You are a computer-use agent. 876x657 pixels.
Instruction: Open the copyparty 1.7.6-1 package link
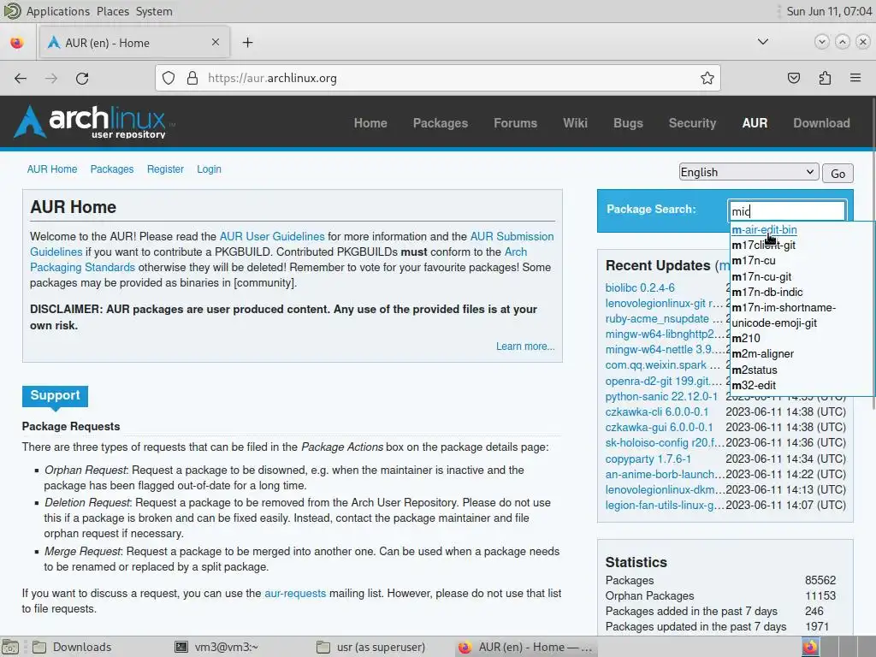648,459
